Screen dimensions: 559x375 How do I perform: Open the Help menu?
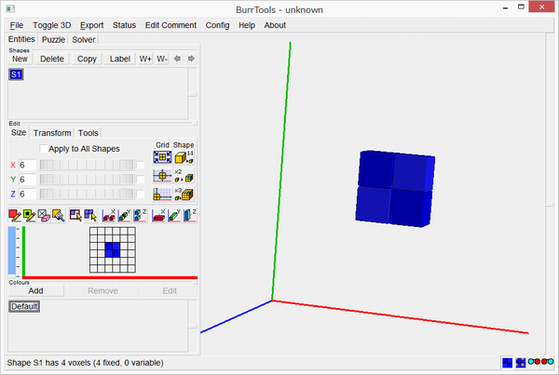click(247, 25)
